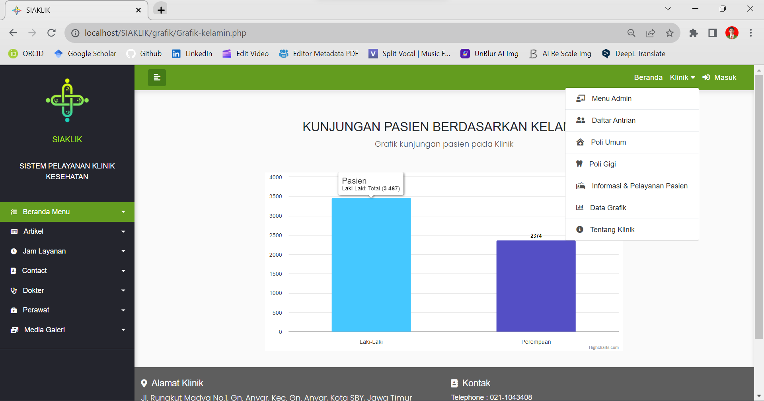The image size is (764, 401).
Task: Click the Data Grafik chart icon
Action: point(580,207)
